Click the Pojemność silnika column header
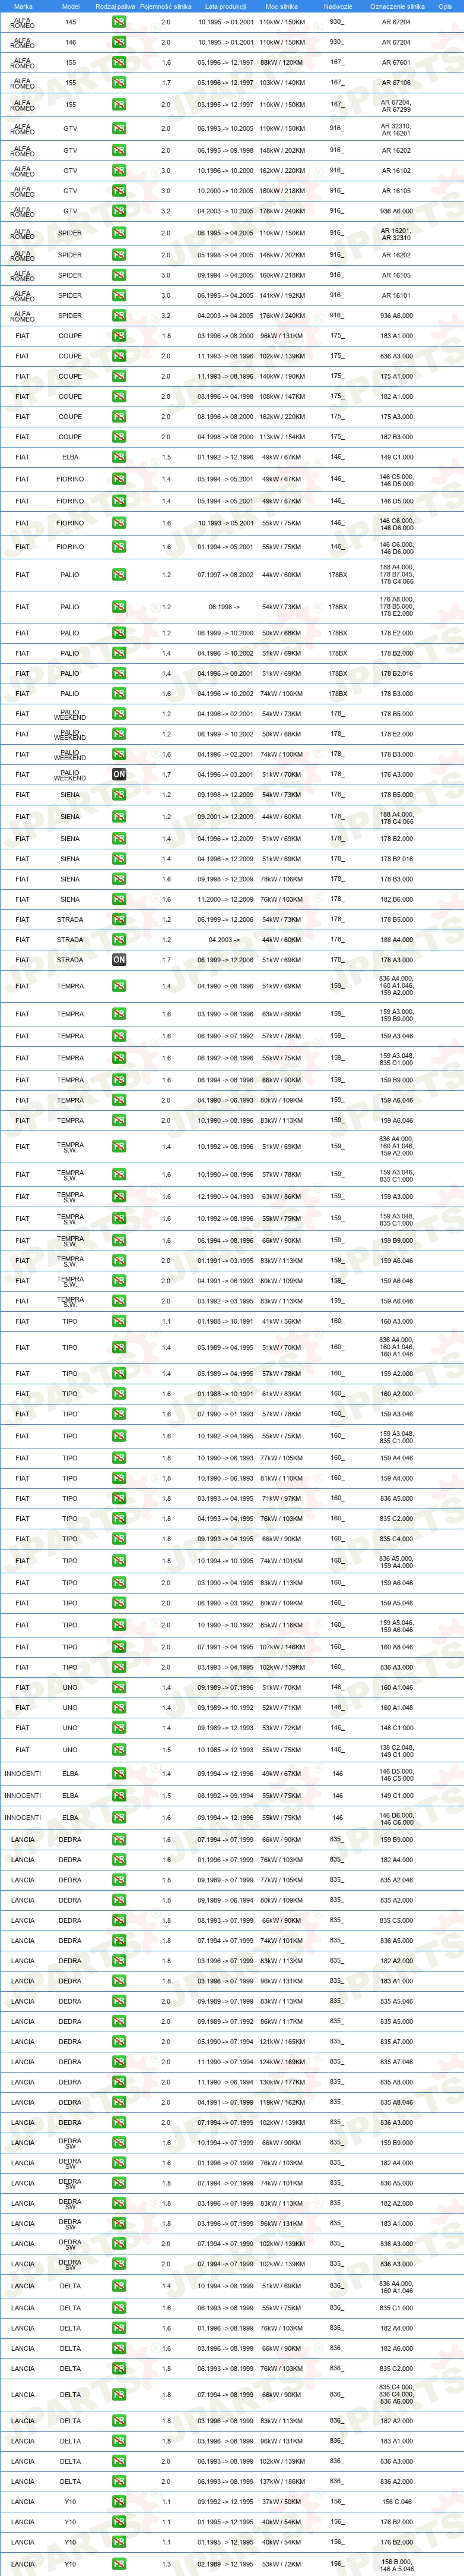 [166, 6]
